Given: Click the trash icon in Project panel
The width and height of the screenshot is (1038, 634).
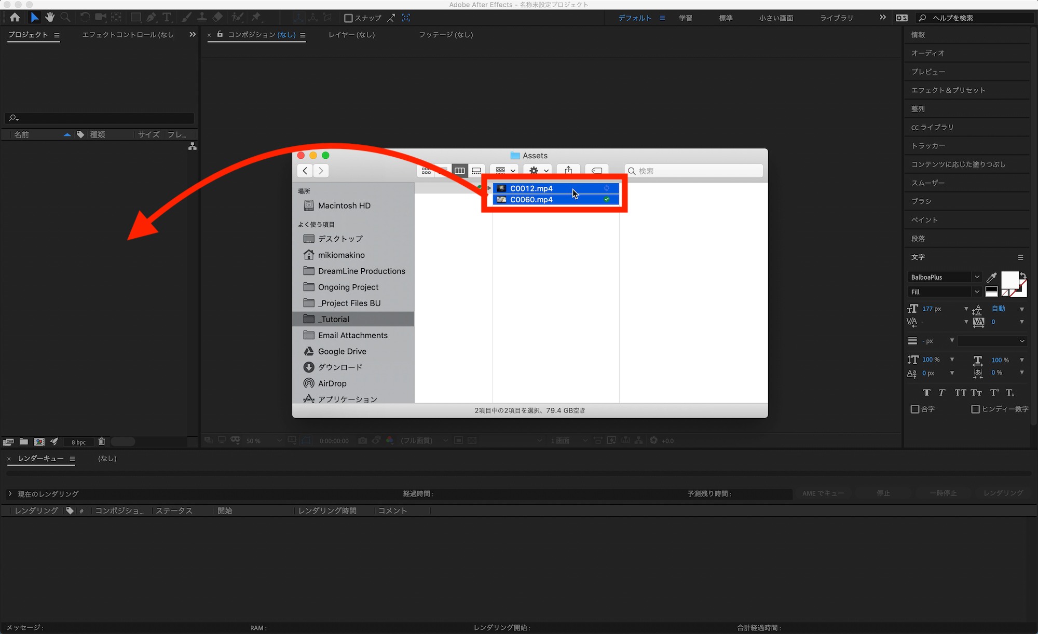Looking at the screenshot, I should coord(102,442).
